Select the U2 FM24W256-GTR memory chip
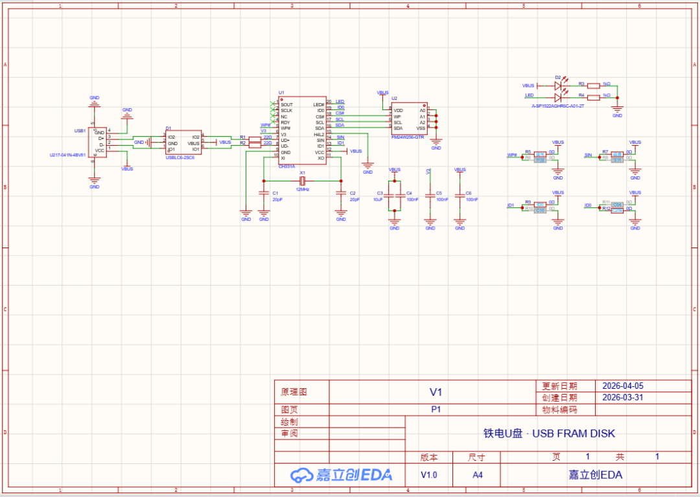The height and width of the screenshot is (497, 700). point(408,119)
